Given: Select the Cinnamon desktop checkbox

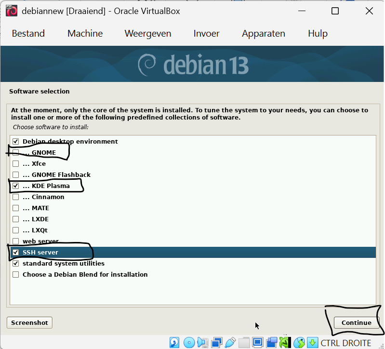Looking at the screenshot, I should [16, 197].
